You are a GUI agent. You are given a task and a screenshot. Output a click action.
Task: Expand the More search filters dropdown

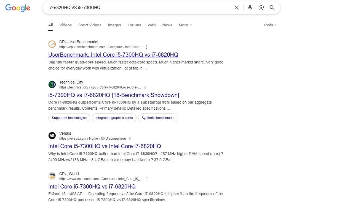[185, 25]
